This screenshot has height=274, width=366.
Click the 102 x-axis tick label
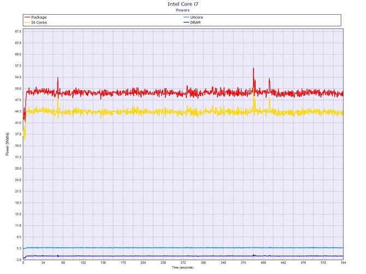(84, 263)
